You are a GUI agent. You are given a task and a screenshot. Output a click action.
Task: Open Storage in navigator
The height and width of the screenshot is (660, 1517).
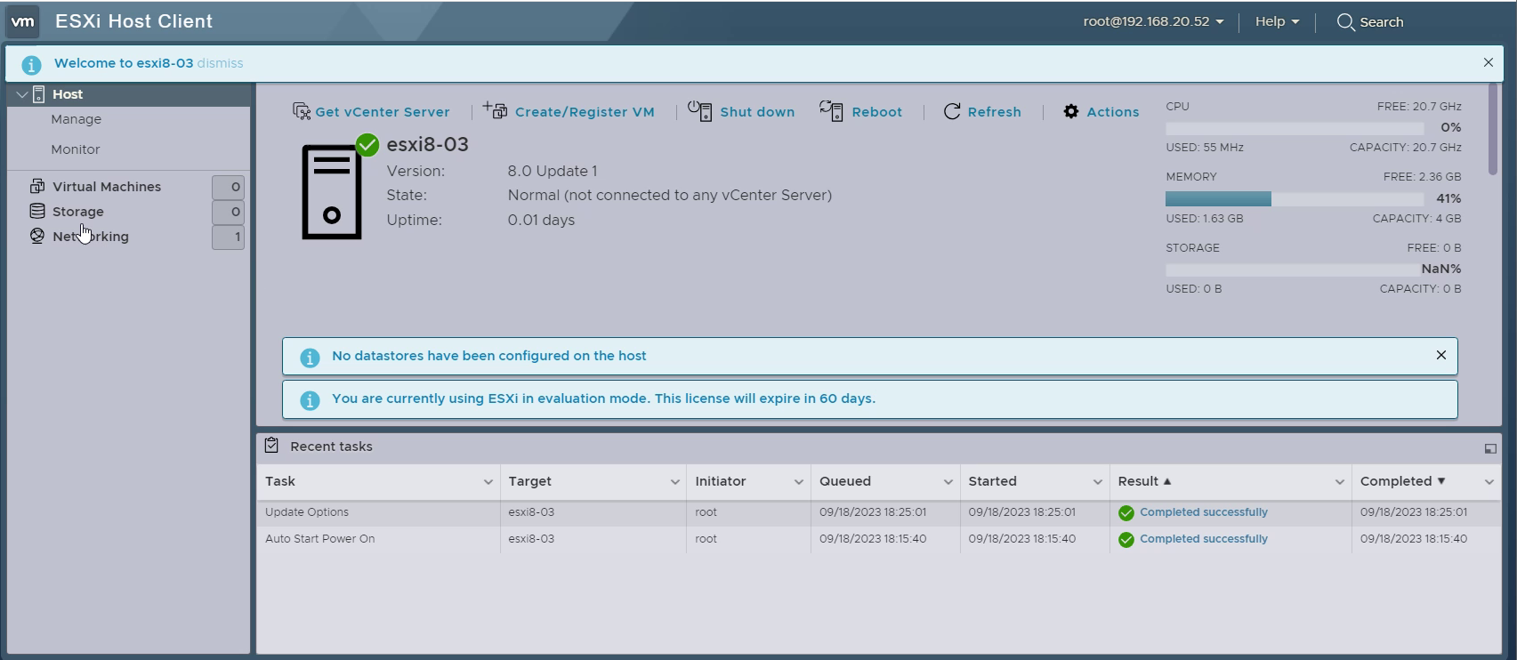78,212
